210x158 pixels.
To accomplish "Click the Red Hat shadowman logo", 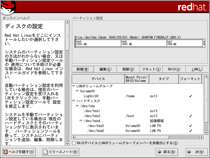I will (8, 7).
